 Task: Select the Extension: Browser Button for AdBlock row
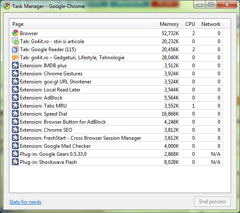pyautogui.click(x=116, y=122)
